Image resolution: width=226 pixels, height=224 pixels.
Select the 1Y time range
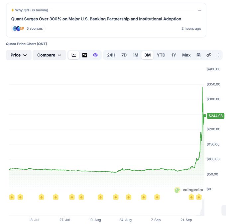click(174, 55)
